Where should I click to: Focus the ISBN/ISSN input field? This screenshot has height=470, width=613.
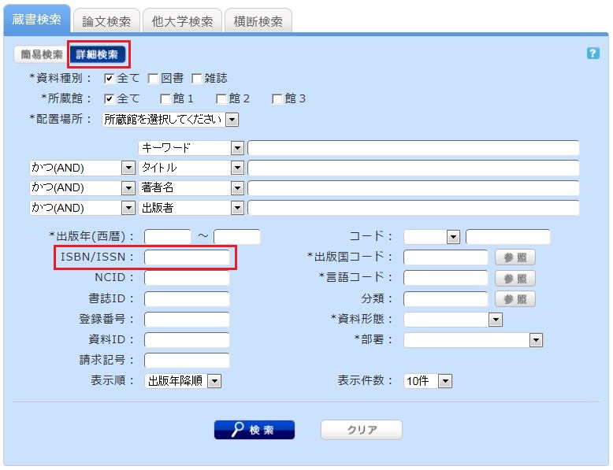pyautogui.click(x=187, y=257)
